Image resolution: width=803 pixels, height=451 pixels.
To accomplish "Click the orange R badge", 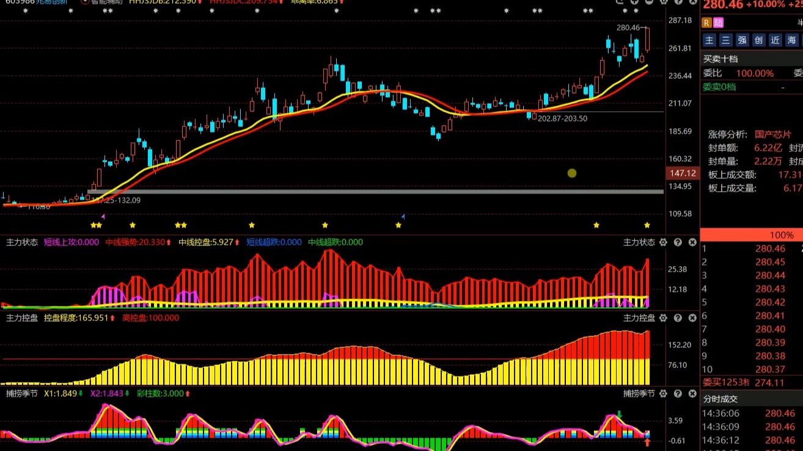I will click(706, 23).
